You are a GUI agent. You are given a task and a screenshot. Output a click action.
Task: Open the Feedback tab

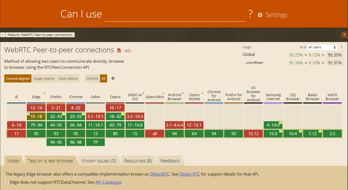pos(170,161)
